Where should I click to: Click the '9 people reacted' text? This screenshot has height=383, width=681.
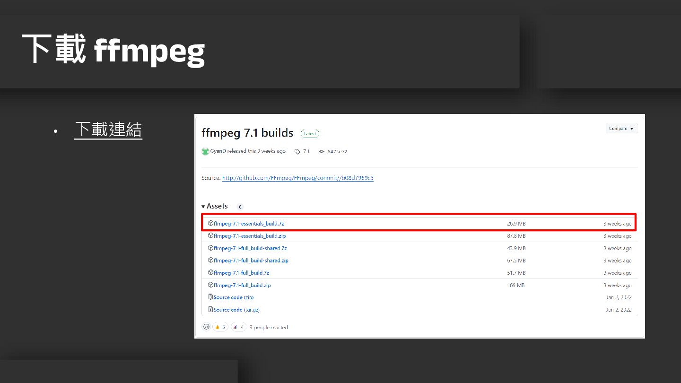269,327
